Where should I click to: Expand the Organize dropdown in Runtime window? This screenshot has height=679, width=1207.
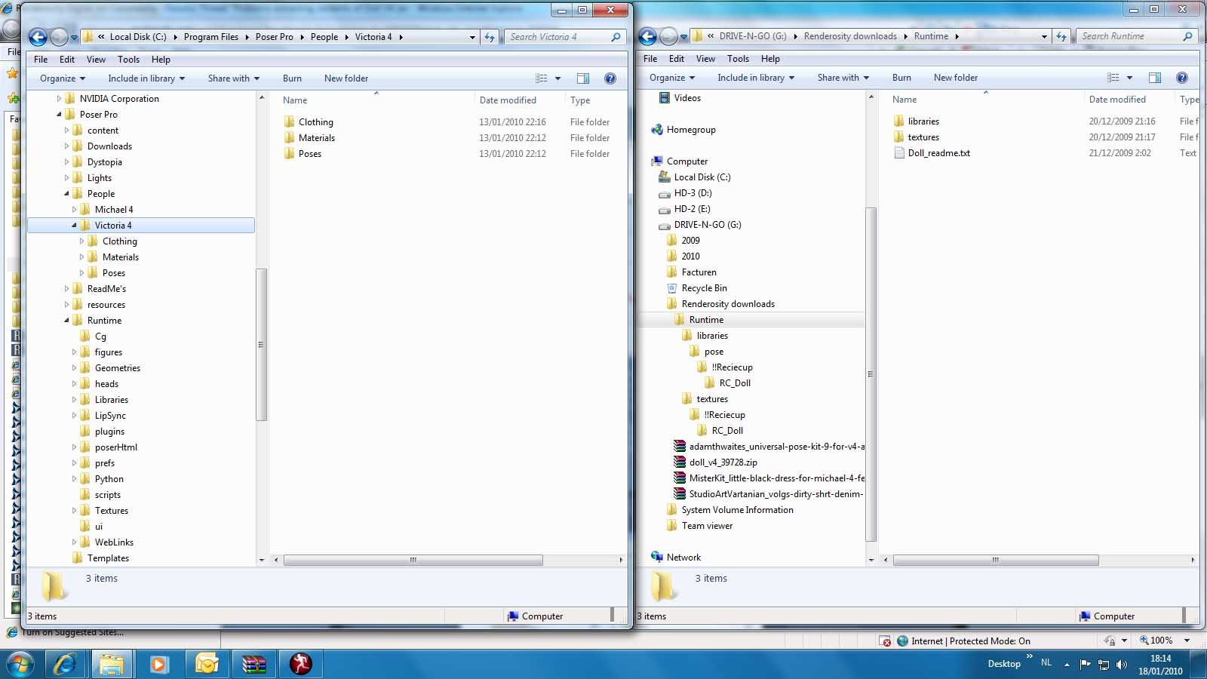coord(671,78)
